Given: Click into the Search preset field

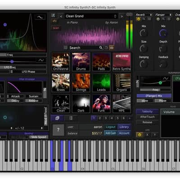Looking at the screenshot, I should pos(85,48).
